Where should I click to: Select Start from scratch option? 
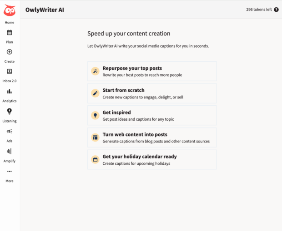point(152,93)
